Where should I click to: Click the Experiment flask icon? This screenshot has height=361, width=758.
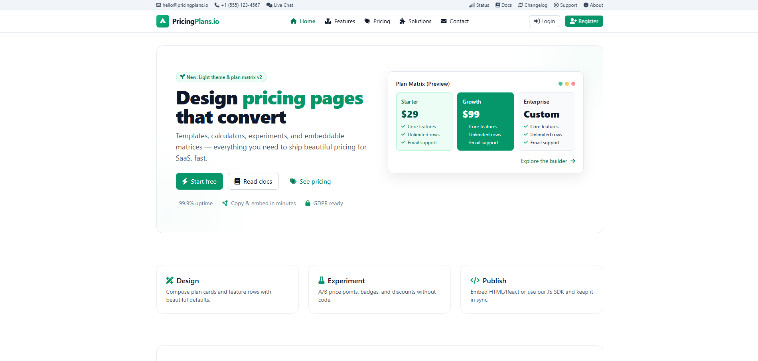321,280
